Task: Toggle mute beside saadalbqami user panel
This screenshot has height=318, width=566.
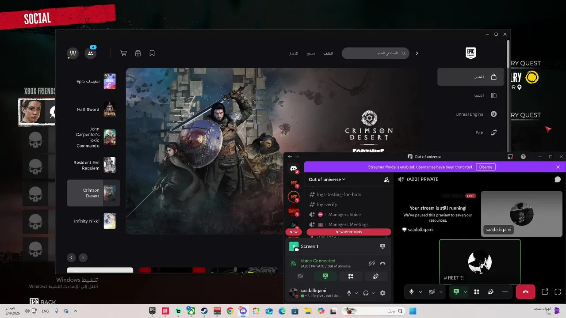Action: (349, 293)
